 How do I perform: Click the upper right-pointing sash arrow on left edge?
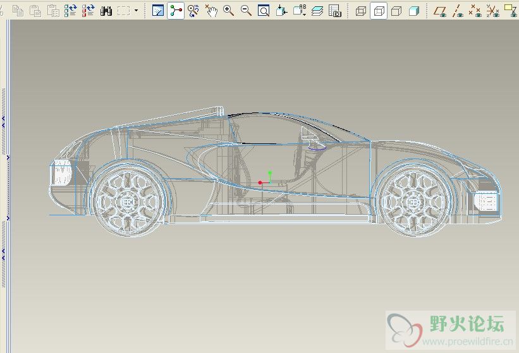tap(8, 158)
